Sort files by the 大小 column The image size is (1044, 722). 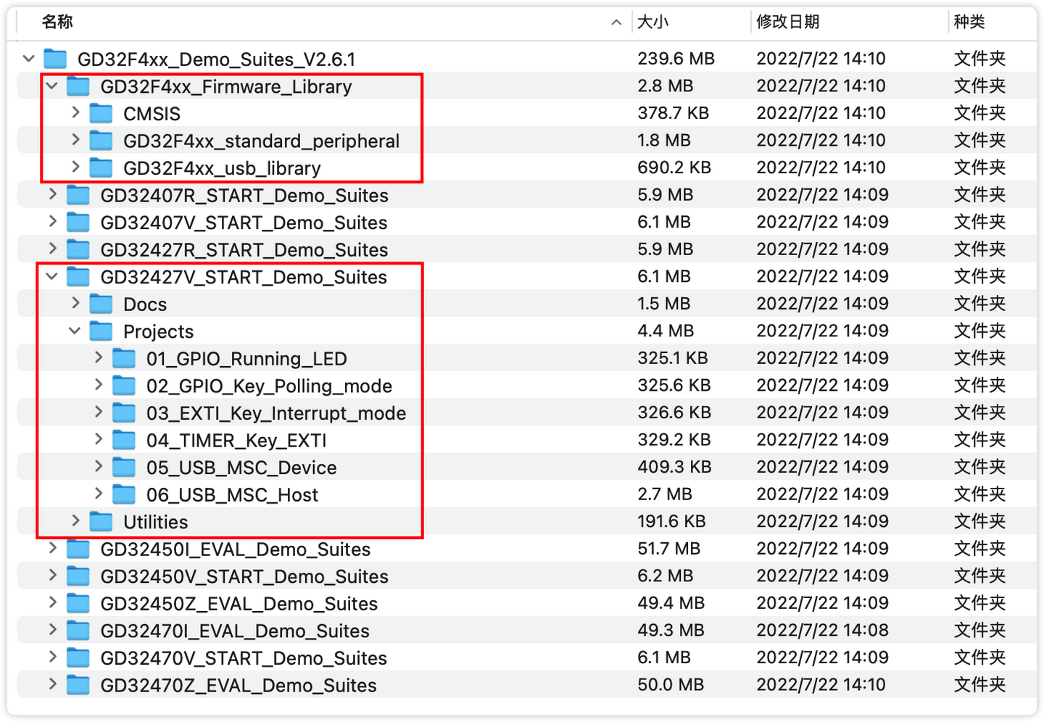[x=652, y=22]
